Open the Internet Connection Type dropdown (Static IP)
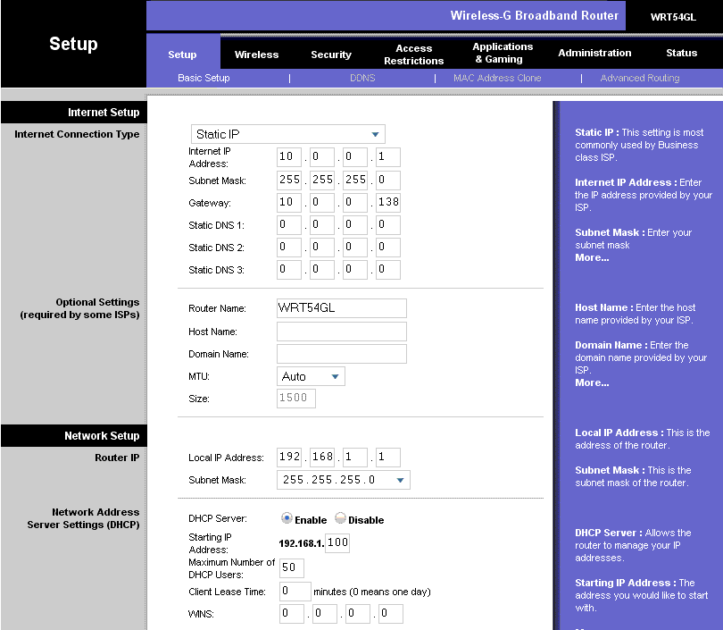The height and width of the screenshot is (630, 723). point(287,134)
